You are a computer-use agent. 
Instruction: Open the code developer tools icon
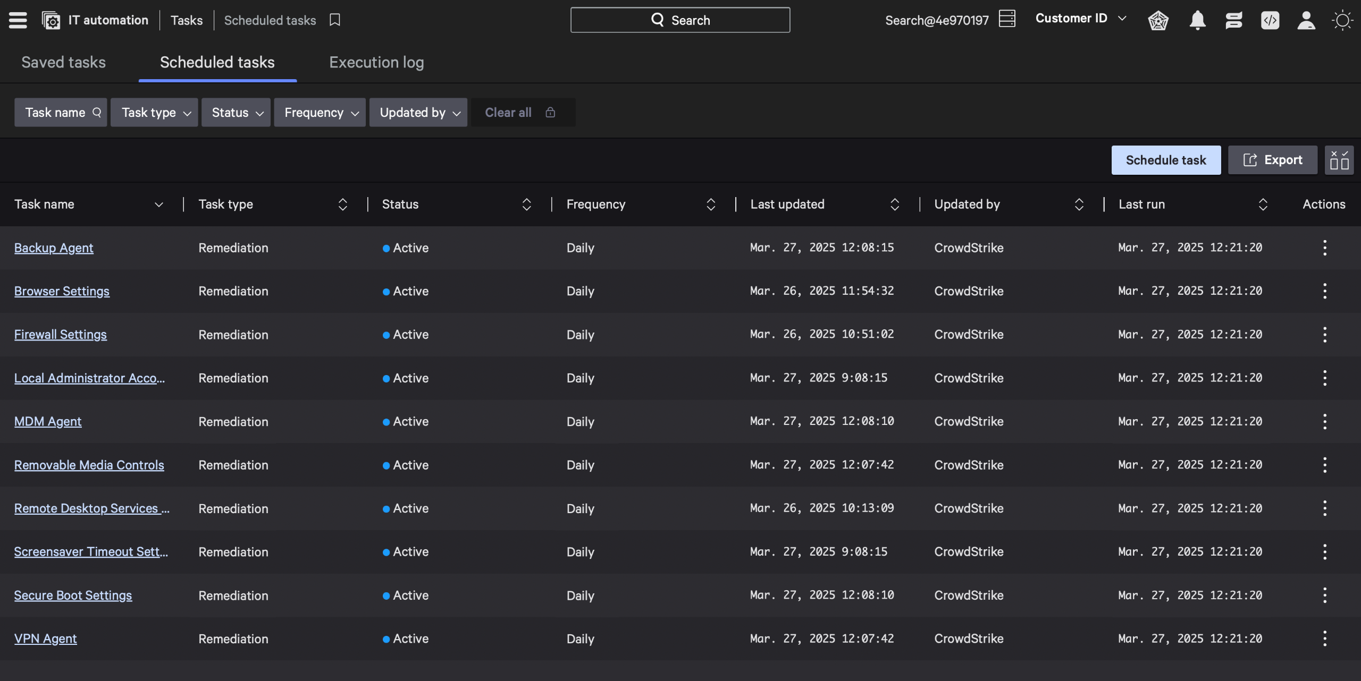pos(1270,20)
